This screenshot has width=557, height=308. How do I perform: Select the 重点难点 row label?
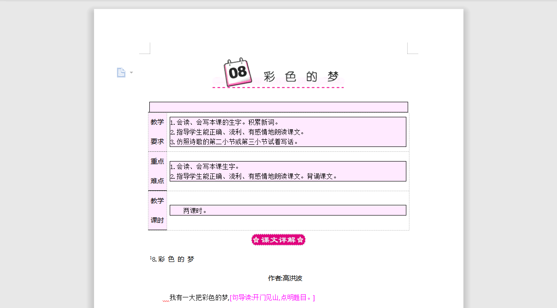tap(157, 171)
